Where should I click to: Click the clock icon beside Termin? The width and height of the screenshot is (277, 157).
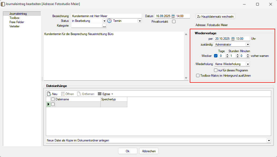click(x=109, y=21)
